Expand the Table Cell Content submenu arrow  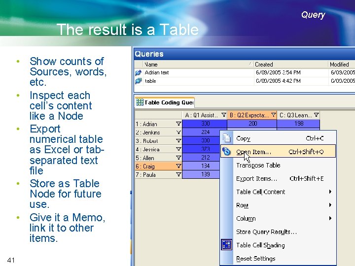click(x=330, y=192)
